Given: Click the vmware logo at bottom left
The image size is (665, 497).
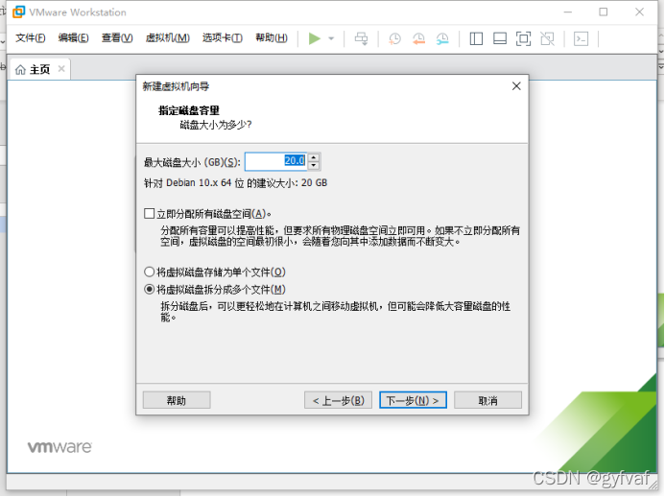Looking at the screenshot, I should click(59, 447).
